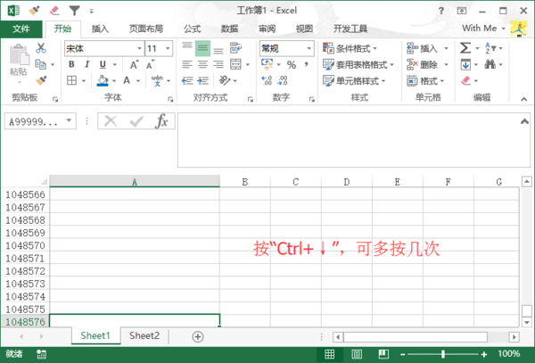Click the Sort & Filter A-Z icon

click(490, 48)
